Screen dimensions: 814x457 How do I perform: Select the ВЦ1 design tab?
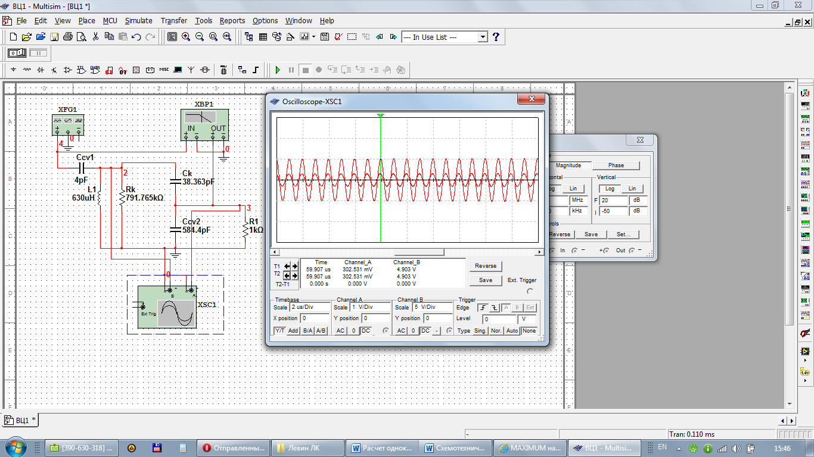(x=21, y=420)
